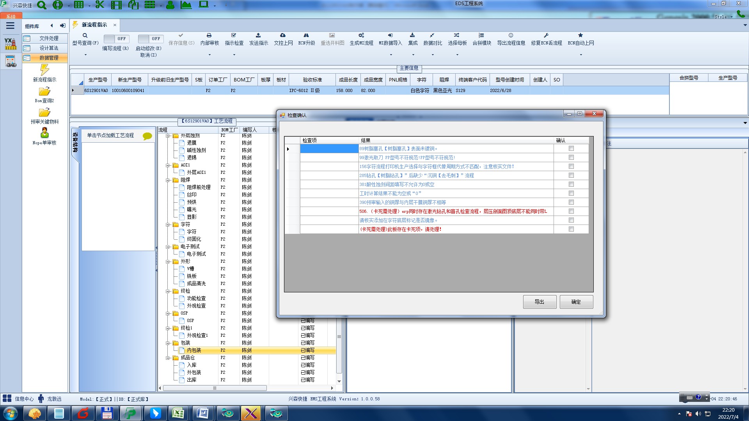Click the 合拼模块 list icon
The width and height of the screenshot is (749, 421).
[x=481, y=35]
